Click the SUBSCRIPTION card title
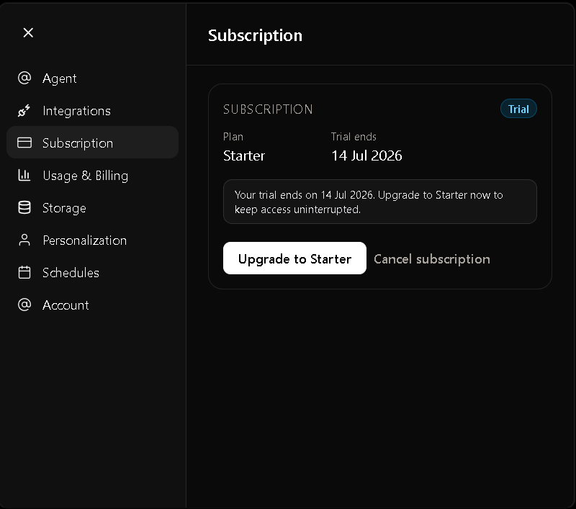This screenshot has width=576, height=509. pyautogui.click(x=268, y=109)
